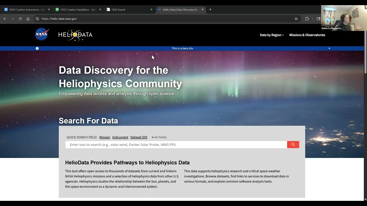Open the HelioData logo home link

75,35
